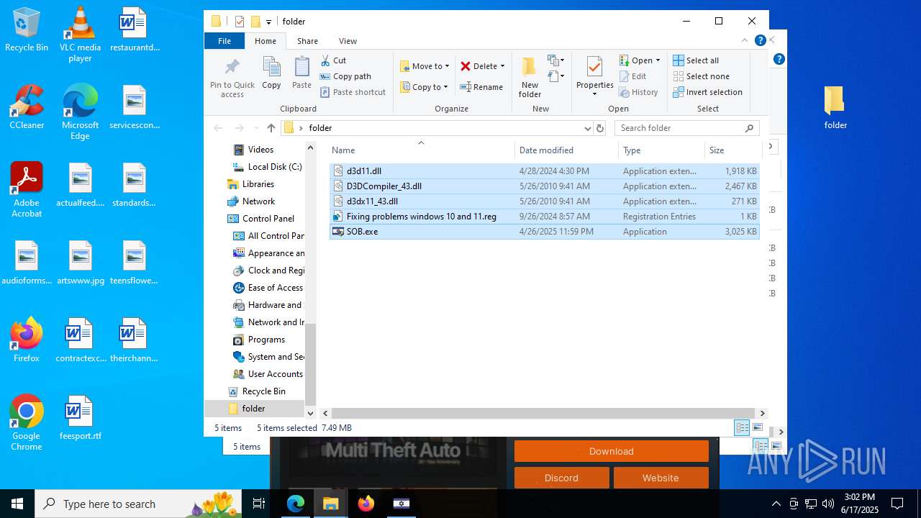
Task: Select the D3DCompiler_43.dll file
Action: (544, 186)
